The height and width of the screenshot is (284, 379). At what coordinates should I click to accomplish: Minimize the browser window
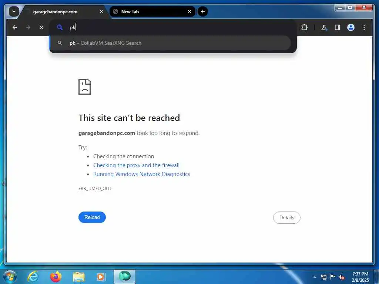coord(340,8)
